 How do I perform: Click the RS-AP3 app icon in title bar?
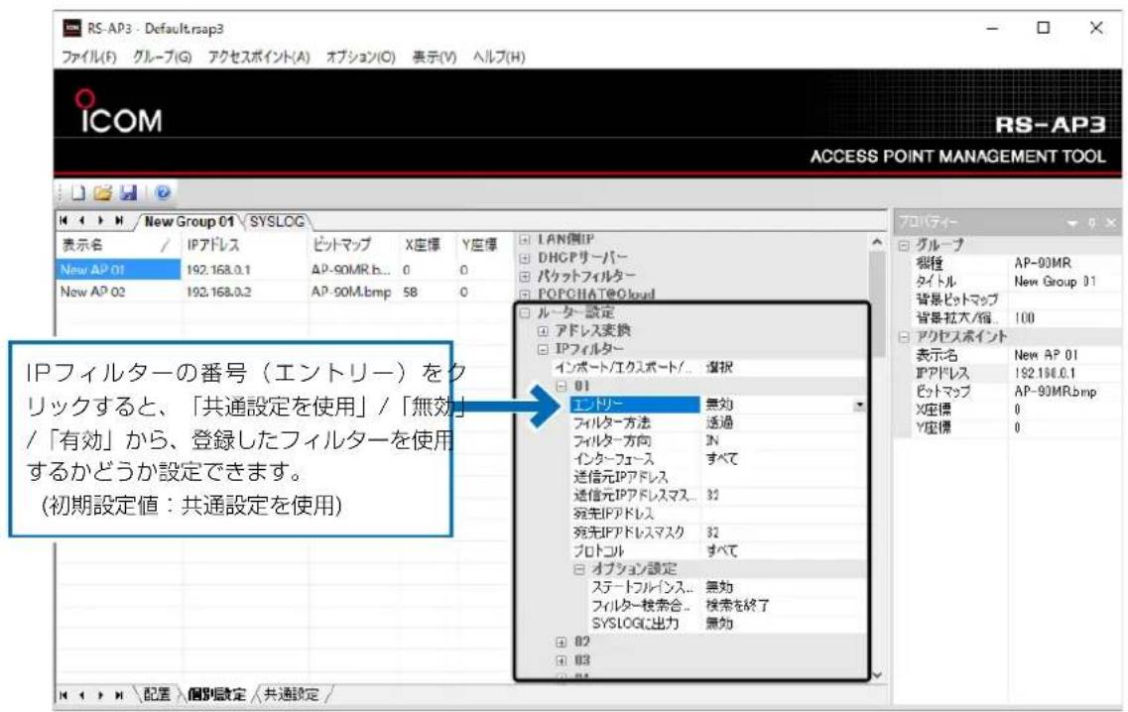[x=72, y=28]
